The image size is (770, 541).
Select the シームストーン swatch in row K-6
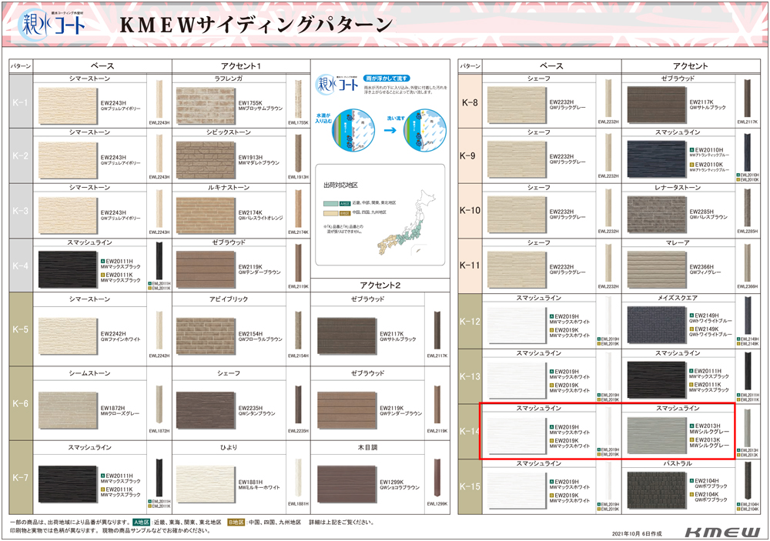click(68, 410)
